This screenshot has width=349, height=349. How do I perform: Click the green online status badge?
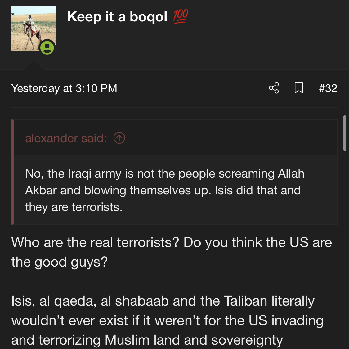click(47, 48)
